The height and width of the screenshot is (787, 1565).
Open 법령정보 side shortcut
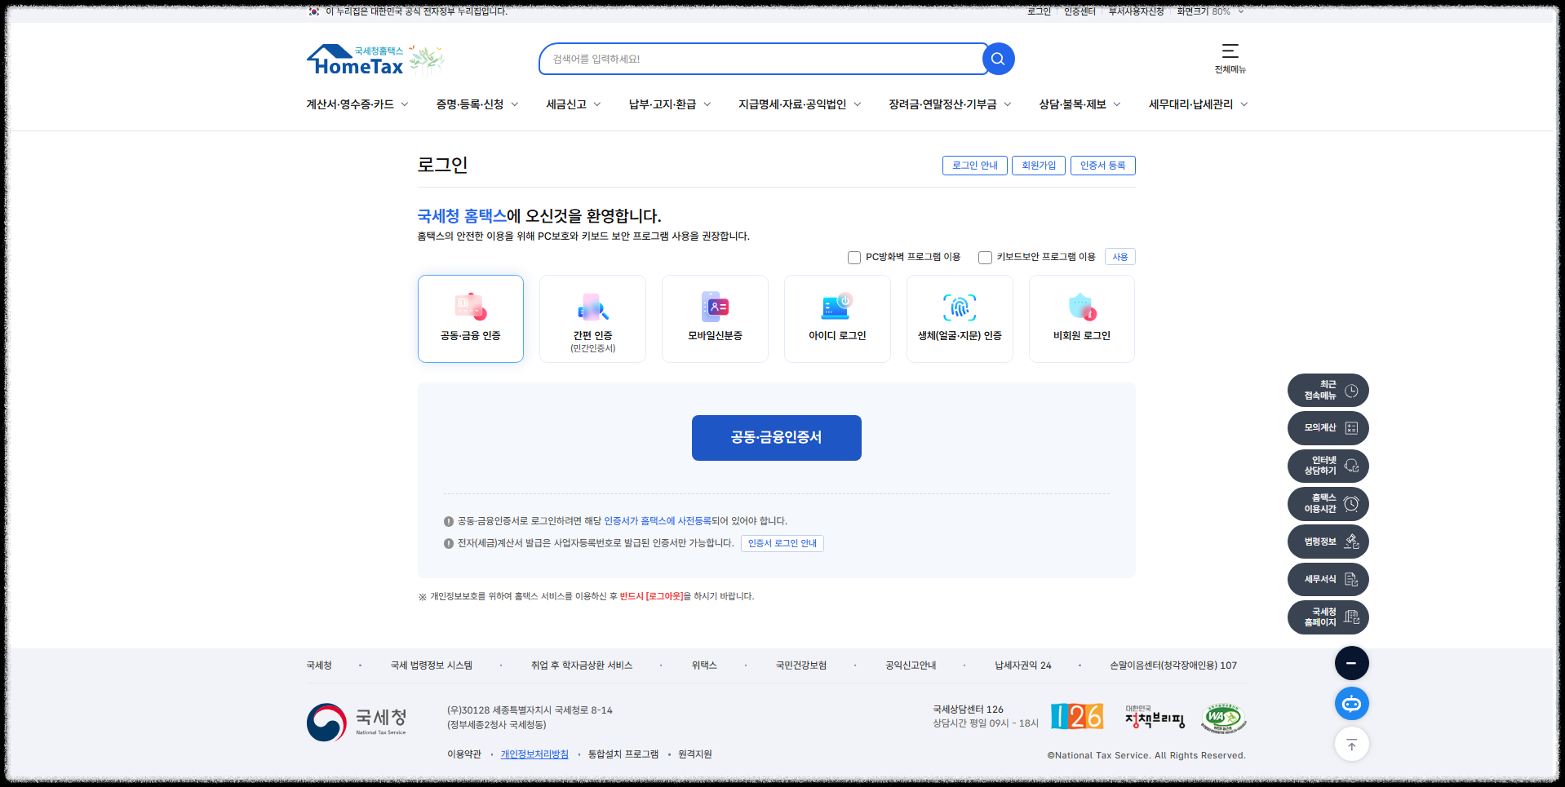point(1328,542)
